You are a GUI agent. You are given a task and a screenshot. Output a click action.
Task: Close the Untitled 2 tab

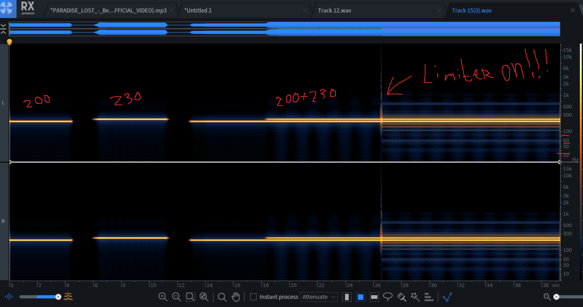[305, 11]
